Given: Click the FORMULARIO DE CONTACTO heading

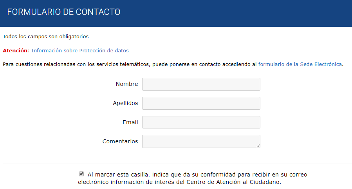Looking at the screenshot, I should pyautogui.click(x=64, y=12).
